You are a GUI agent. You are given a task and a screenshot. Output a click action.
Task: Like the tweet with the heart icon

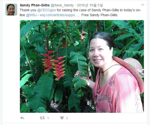[x=62, y=118]
